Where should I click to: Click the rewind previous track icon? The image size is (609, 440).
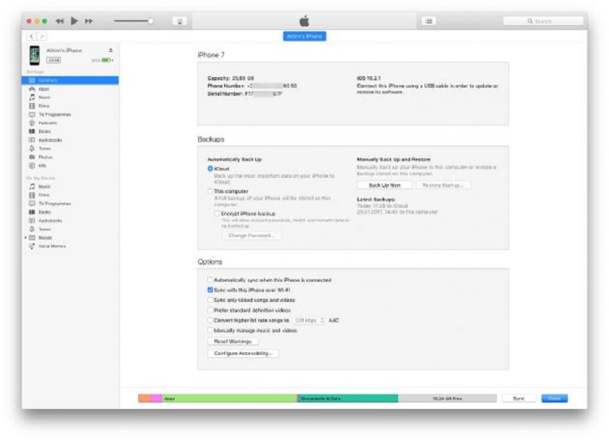[60, 20]
